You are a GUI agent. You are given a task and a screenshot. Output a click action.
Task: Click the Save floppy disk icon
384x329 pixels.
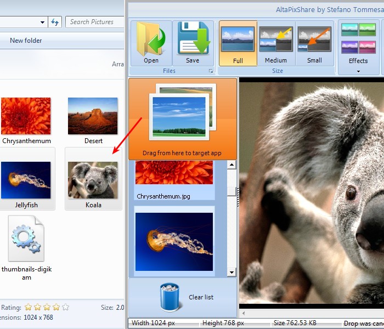point(193,38)
